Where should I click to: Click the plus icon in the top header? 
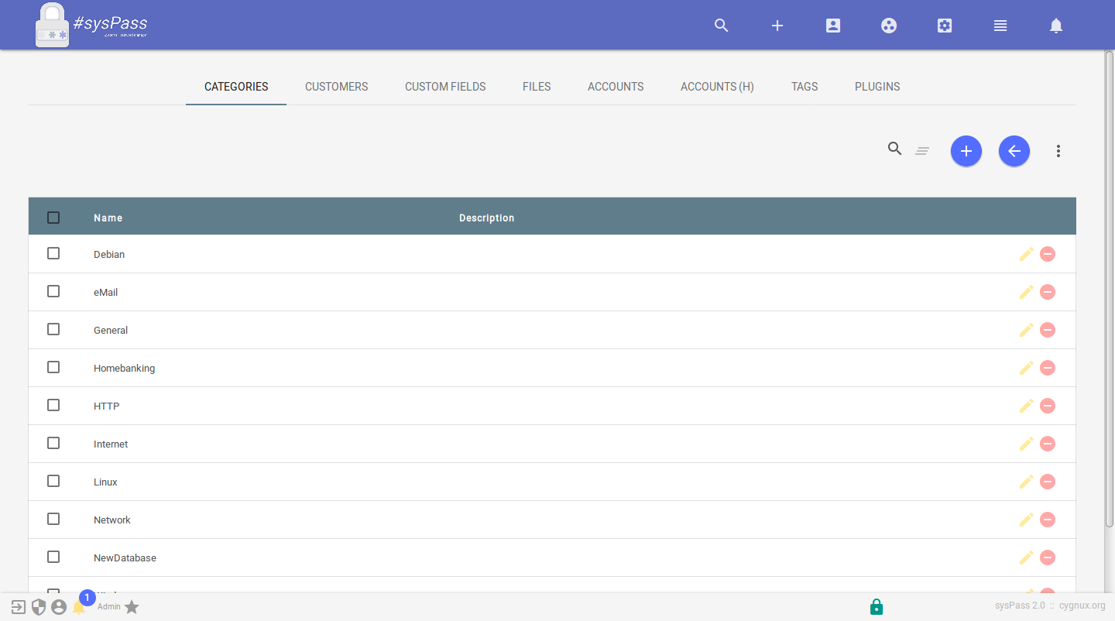pyautogui.click(x=777, y=26)
